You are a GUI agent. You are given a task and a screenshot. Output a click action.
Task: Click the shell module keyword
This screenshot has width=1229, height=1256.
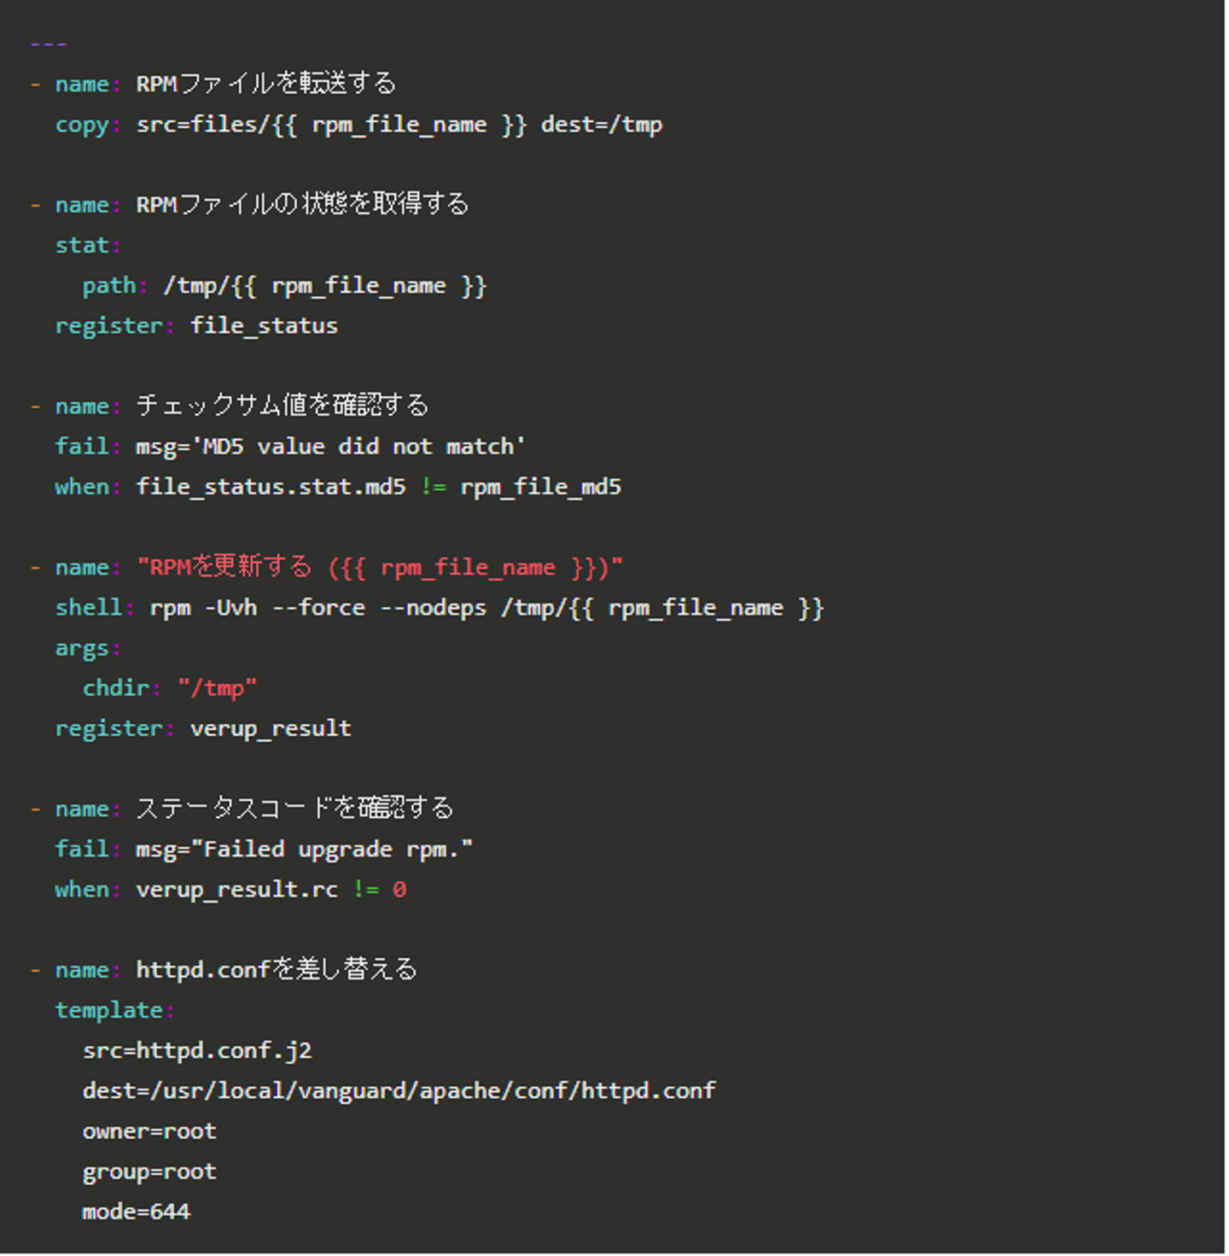[89, 608]
